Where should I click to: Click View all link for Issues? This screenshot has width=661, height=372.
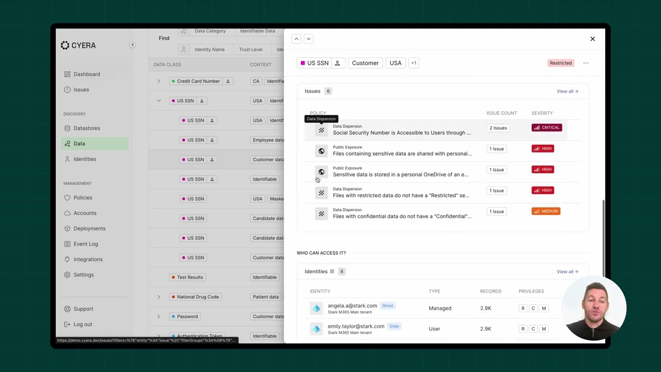(567, 91)
